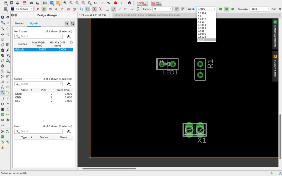Click the Save icon in top toolbar
This screenshot has height=176, width=282.
coord(12,3)
